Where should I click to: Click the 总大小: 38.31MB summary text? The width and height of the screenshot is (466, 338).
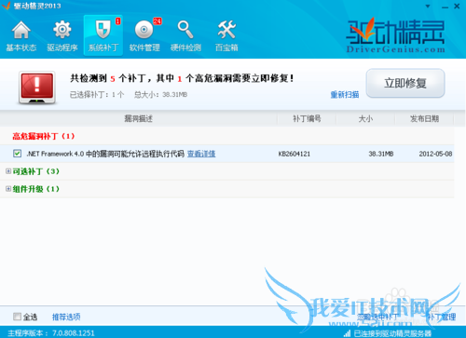pos(160,95)
